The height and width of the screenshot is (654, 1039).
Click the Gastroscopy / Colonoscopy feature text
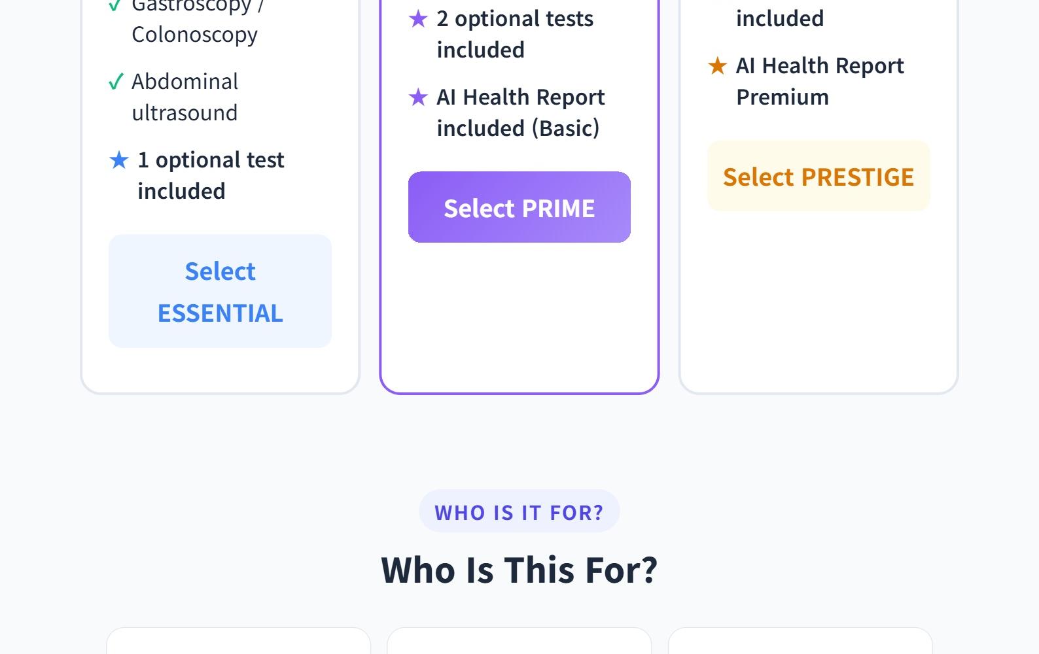pyautogui.click(x=195, y=21)
